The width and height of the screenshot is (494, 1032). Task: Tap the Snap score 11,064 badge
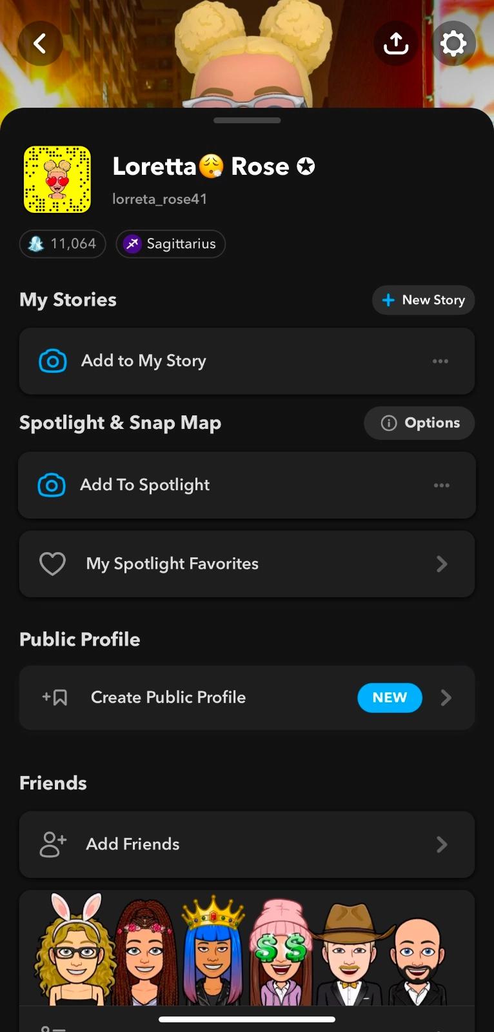pos(63,244)
